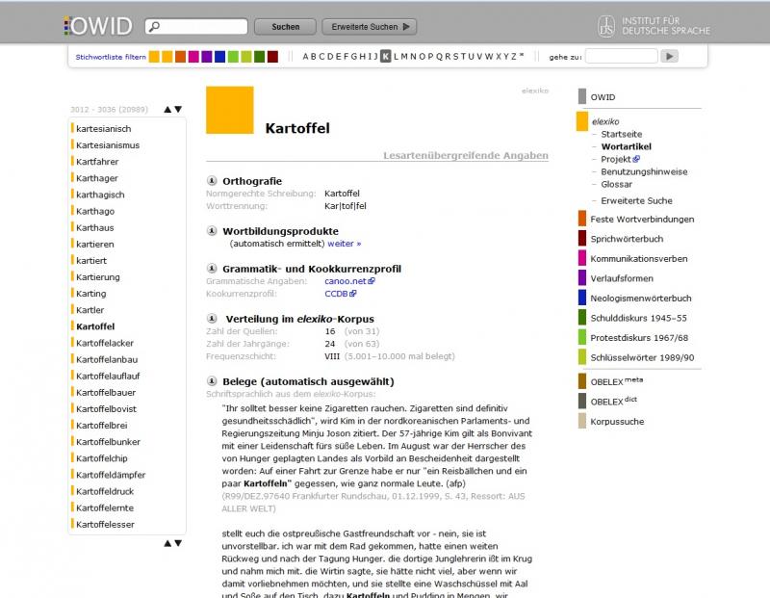Viewport: 770px width, 598px height.
Task: Toggle the Grammatik- und Kookkurrenzprofil section icon
Action: (x=212, y=269)
